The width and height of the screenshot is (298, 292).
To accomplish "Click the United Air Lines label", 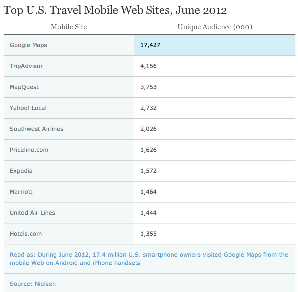I will click(33, 213).
